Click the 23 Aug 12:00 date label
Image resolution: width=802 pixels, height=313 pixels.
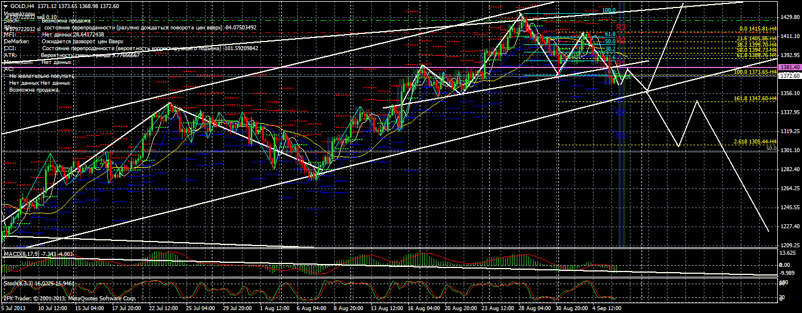click(497, 309)
